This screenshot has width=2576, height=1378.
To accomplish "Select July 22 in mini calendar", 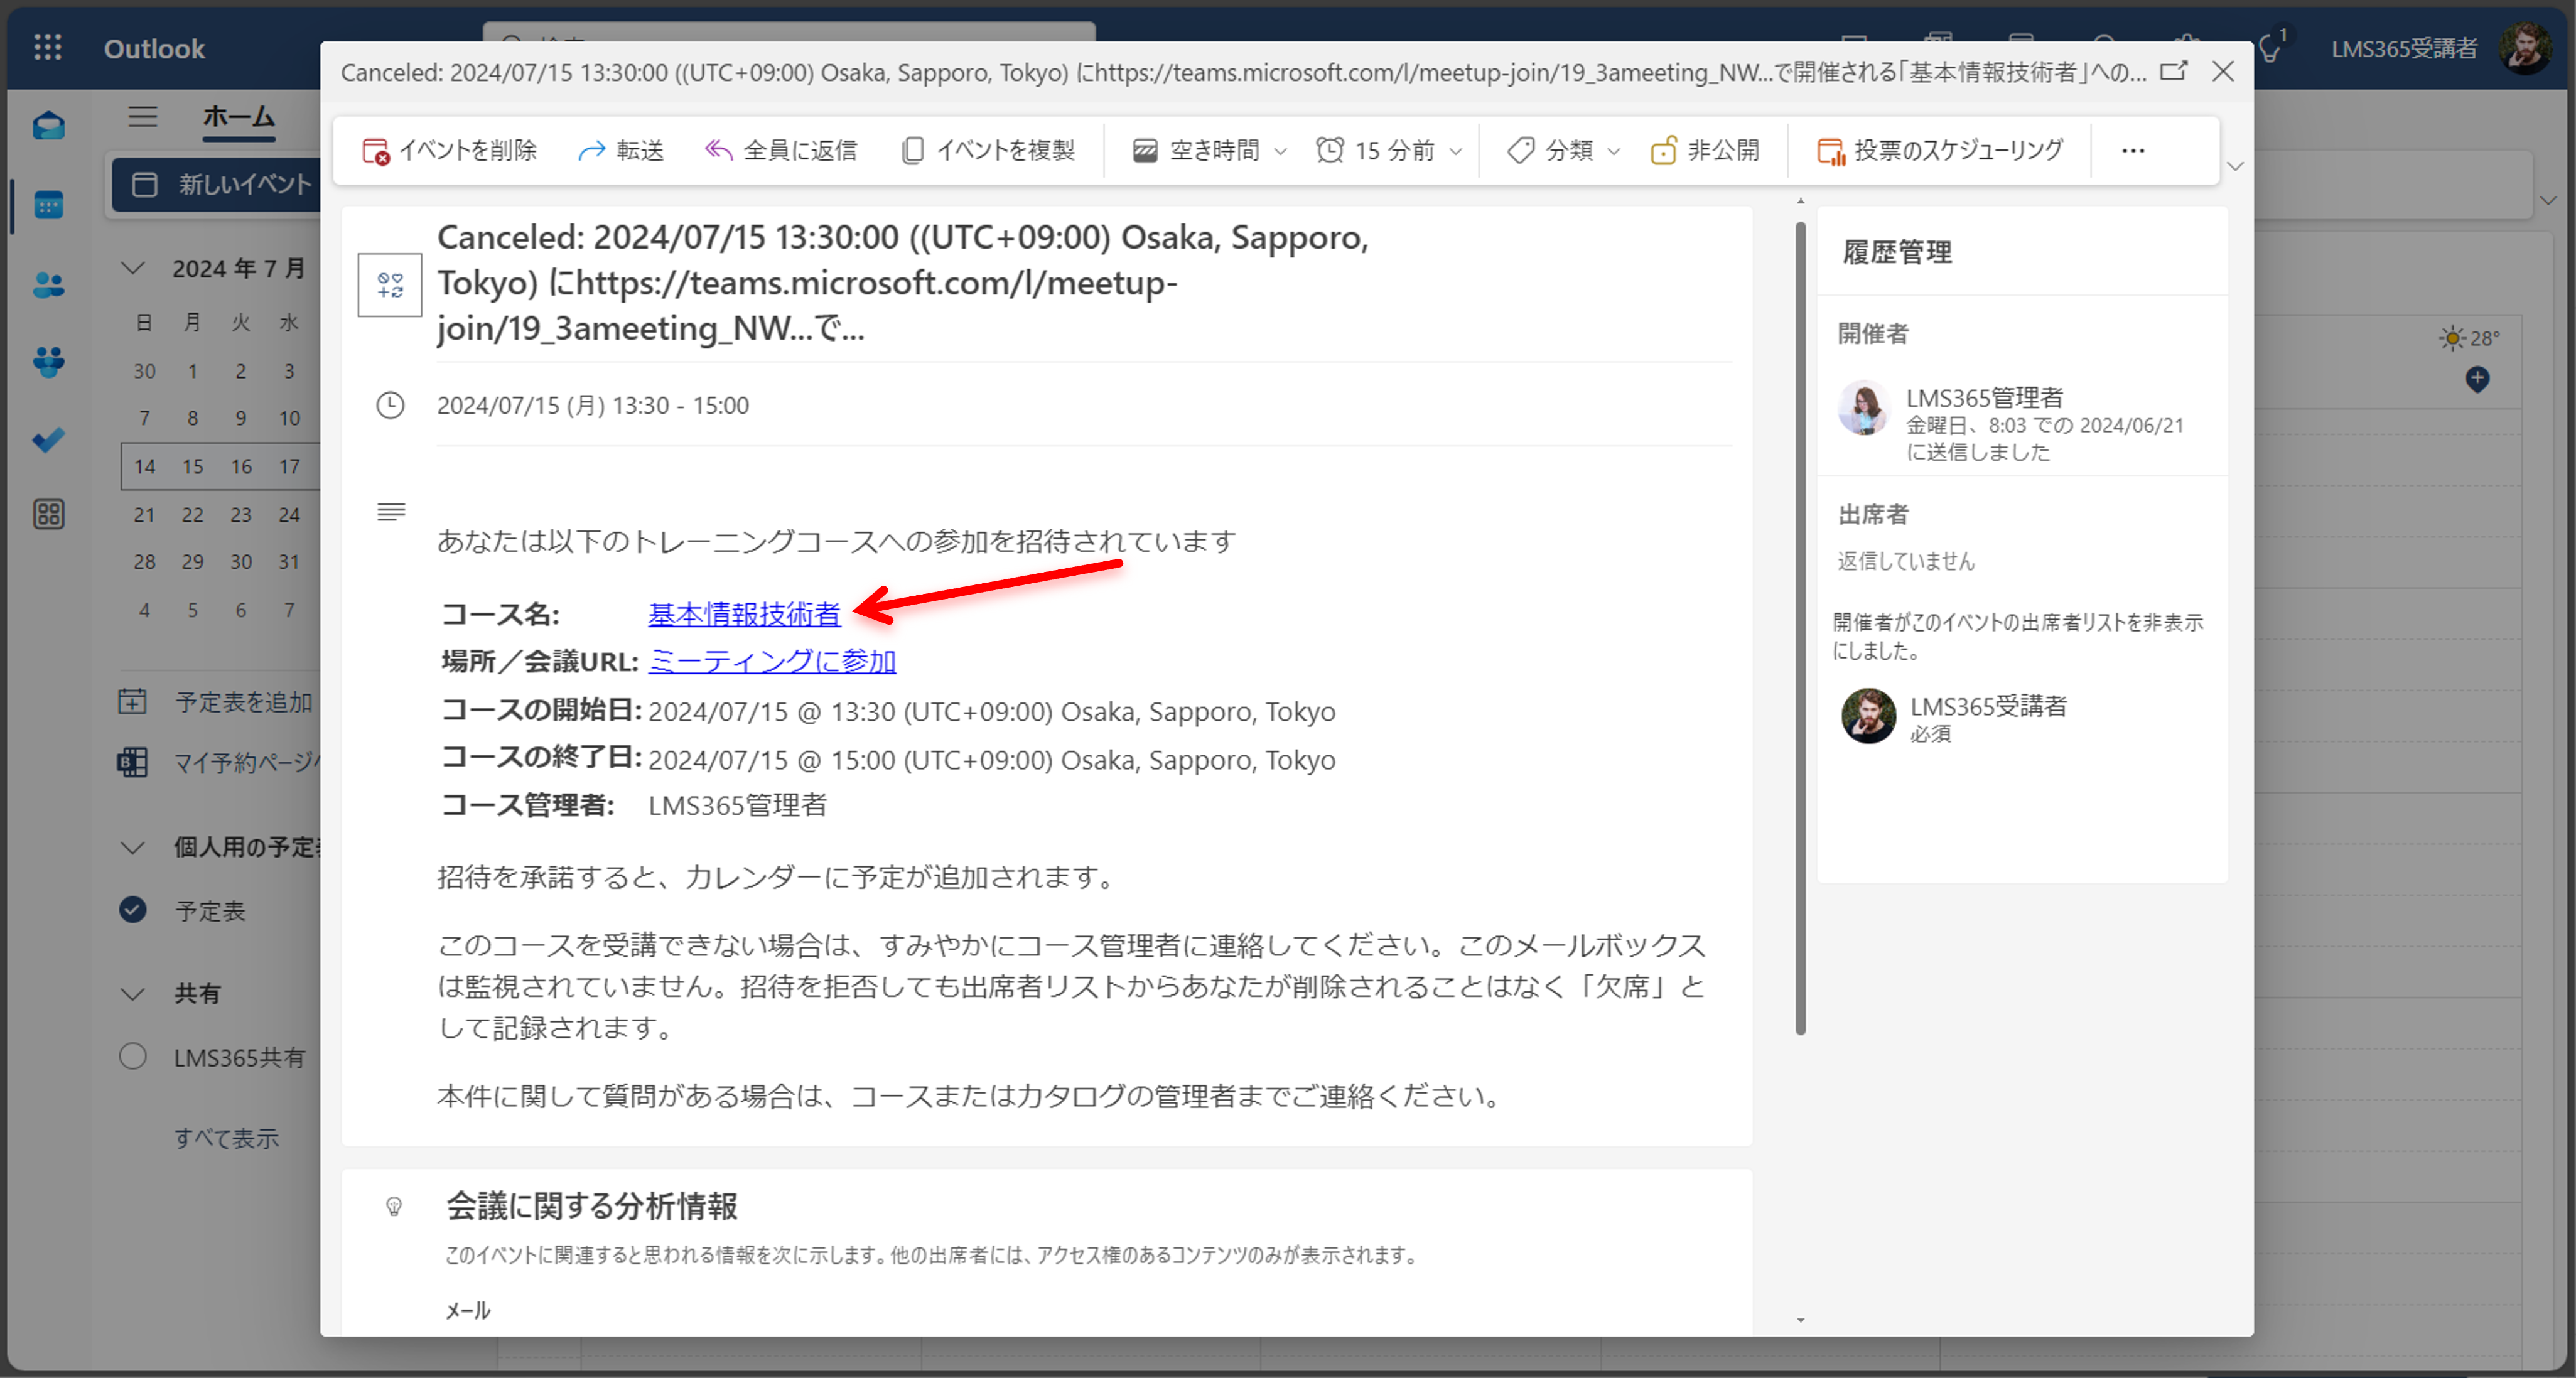I will (x=192, y=515).
